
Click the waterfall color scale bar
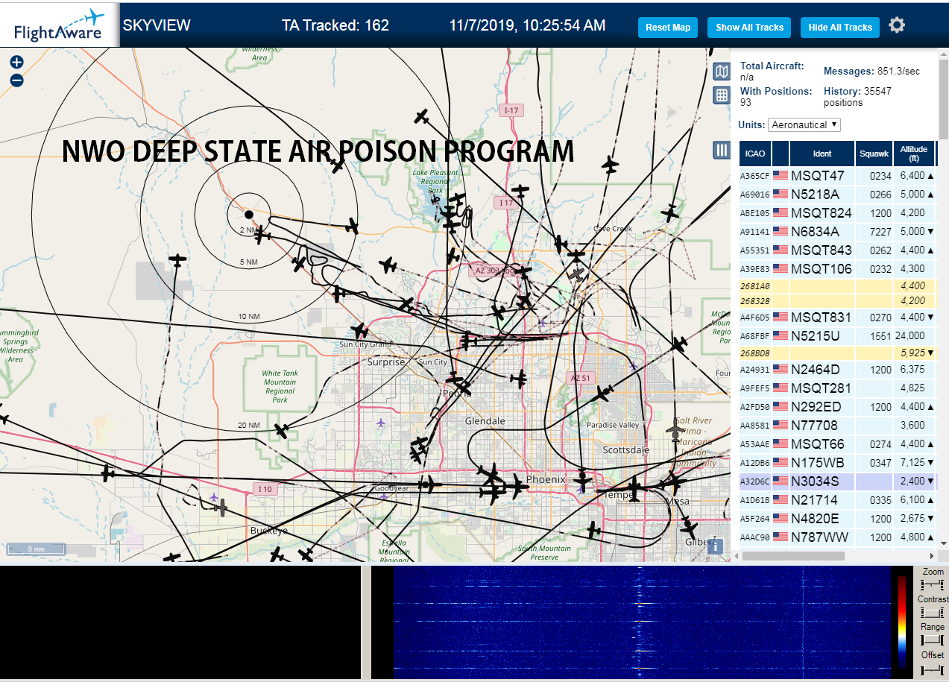[x=902, y=621]
